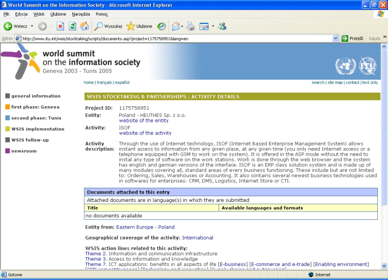Viewport: 388px width, 280px height.
Task: Open the Ulubione favorites toolbar button
Action: click(x=139, y=26)
